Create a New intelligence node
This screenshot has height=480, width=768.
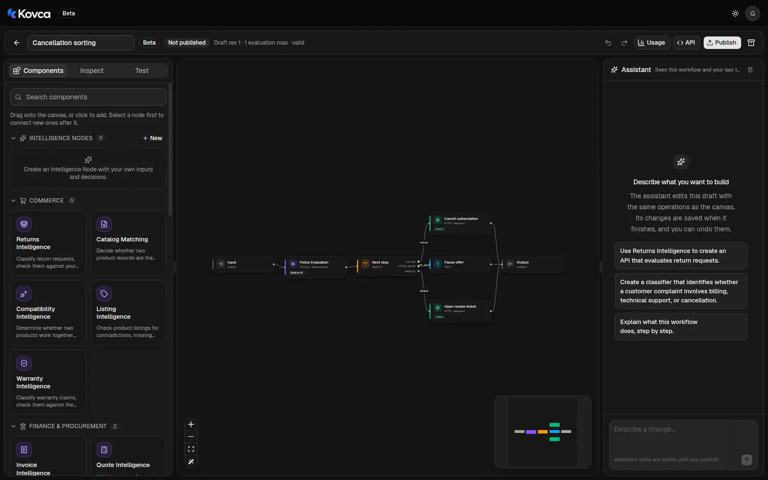pos(153,138)
